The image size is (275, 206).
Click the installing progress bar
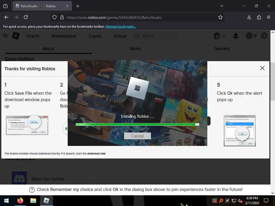click(137, 124)
